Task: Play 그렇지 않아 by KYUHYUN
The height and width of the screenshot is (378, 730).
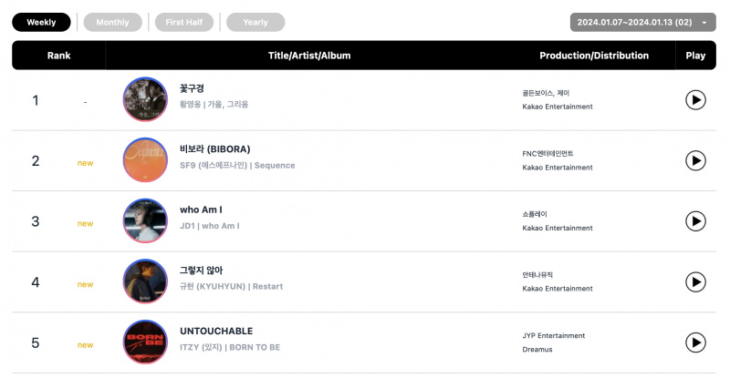Action: [x=695, y=281]
